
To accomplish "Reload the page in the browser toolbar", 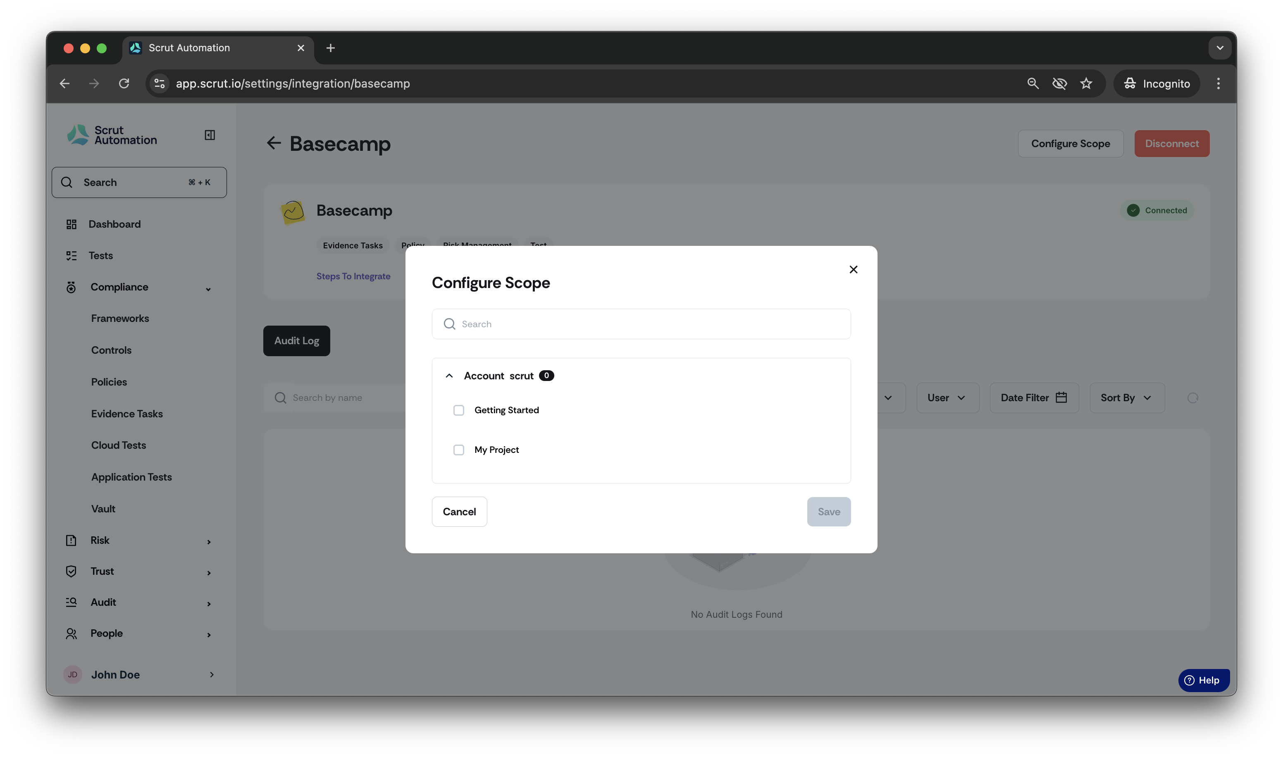I will coord(124,83).
